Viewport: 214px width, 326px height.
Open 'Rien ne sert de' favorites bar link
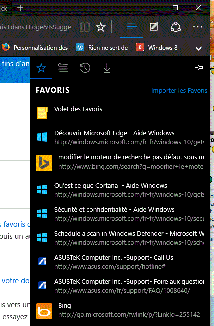click(102, 48)
